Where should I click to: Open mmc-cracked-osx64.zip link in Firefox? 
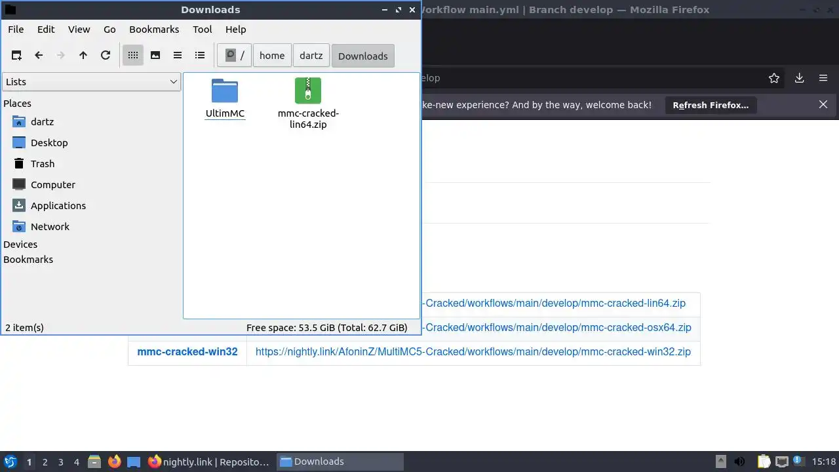pos(558,328)
